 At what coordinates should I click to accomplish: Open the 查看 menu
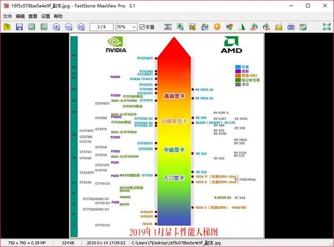tap(33, 16)
